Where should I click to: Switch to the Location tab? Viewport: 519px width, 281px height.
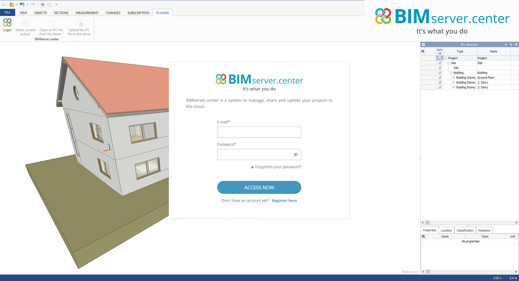tap(446, 230)
